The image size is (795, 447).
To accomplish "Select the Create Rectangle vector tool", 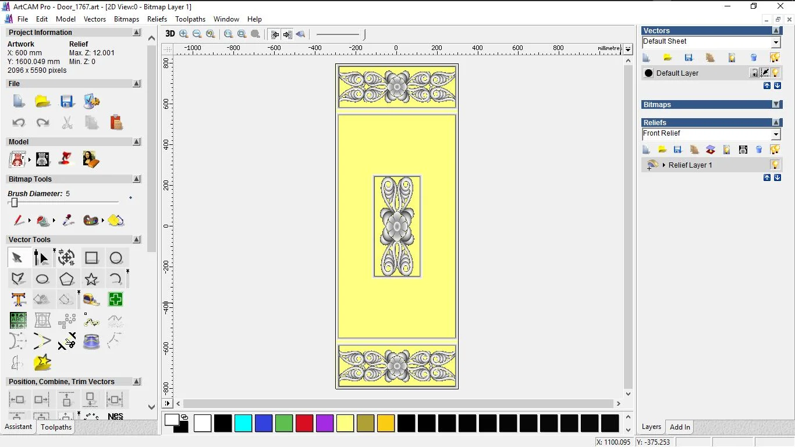I will (x=91, y=258).
